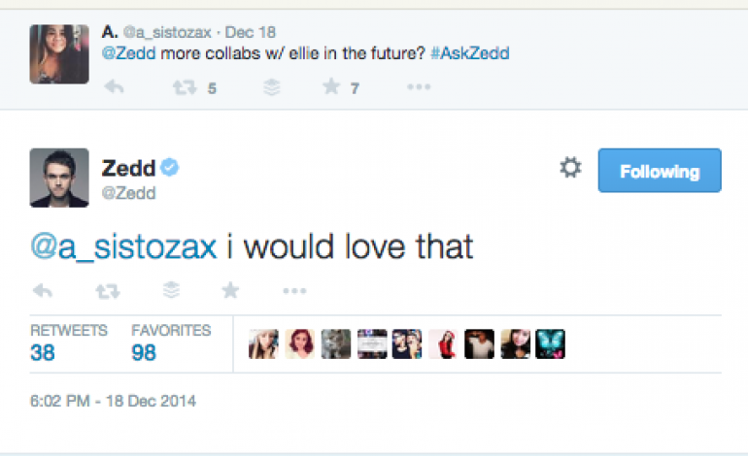748x456 pixels.
Task: Favorite the a_sistozax tweet showing 7 favorites
Action: pyautogui.click(x=331, y=88)
